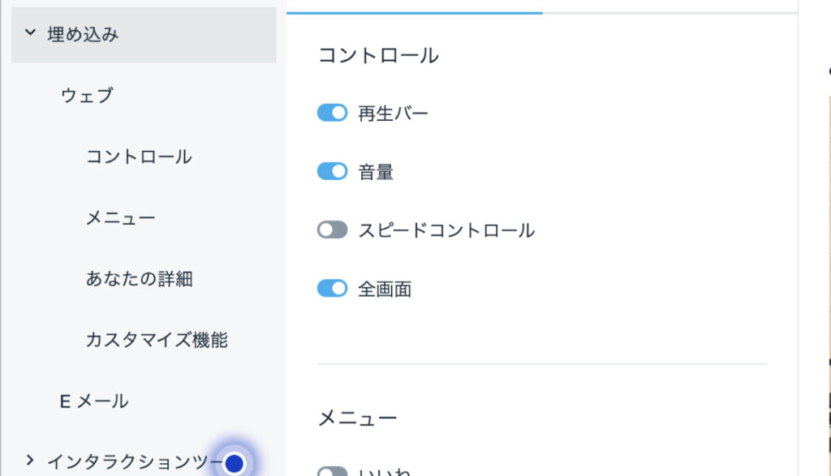Screen dimensions: 831x476
Task: Click the メニュー section heading in panel
Action: 357,418
